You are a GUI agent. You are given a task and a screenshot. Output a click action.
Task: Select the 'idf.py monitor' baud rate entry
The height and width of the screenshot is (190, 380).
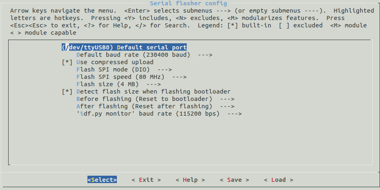click(148, 114)
